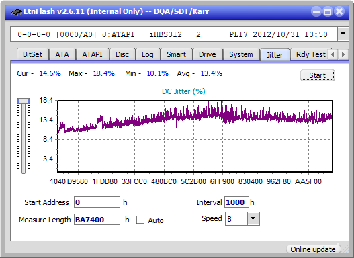Click the Measure Length input field
354x258 pixels.
[x=97, y=220]
